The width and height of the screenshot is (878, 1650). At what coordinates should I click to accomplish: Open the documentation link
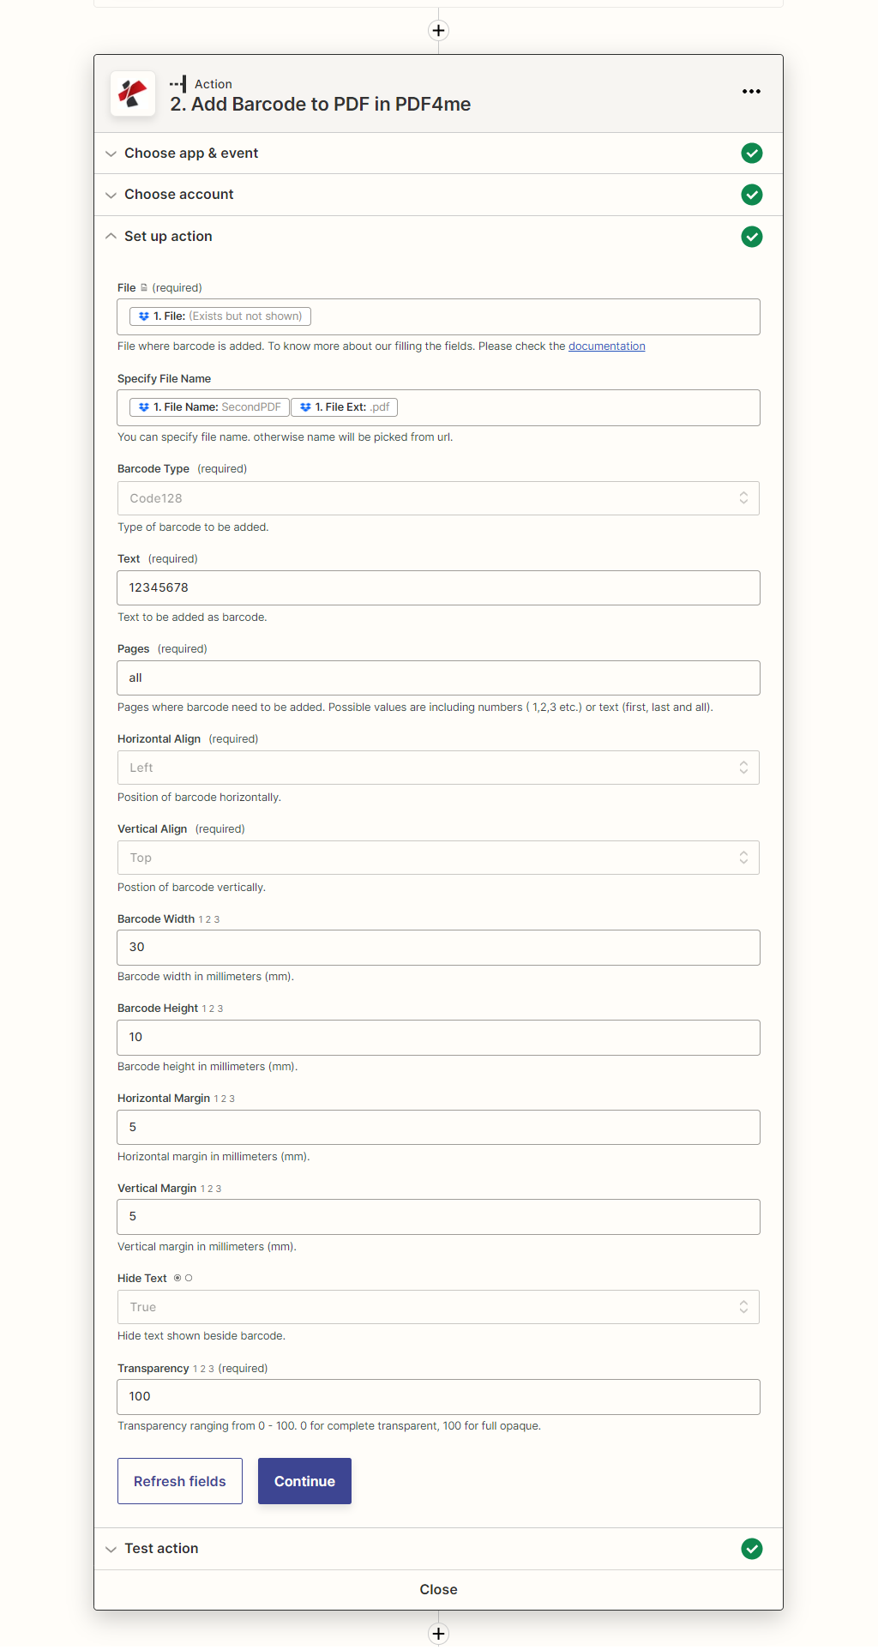click(x=606, y=346)
